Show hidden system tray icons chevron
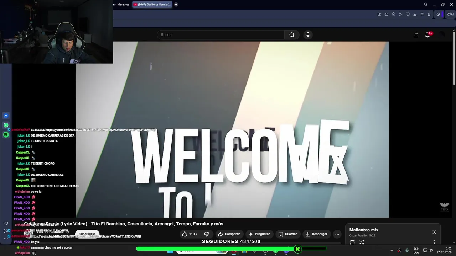Screen dimensions: 456x256 click(392, 250)
